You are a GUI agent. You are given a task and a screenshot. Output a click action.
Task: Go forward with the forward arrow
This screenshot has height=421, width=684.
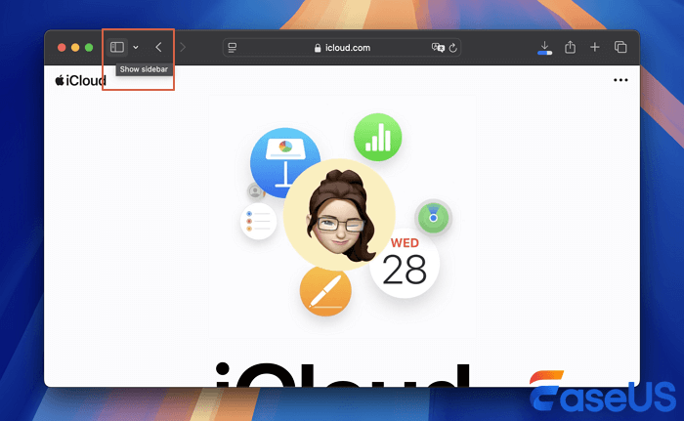[x=183, y=47]
